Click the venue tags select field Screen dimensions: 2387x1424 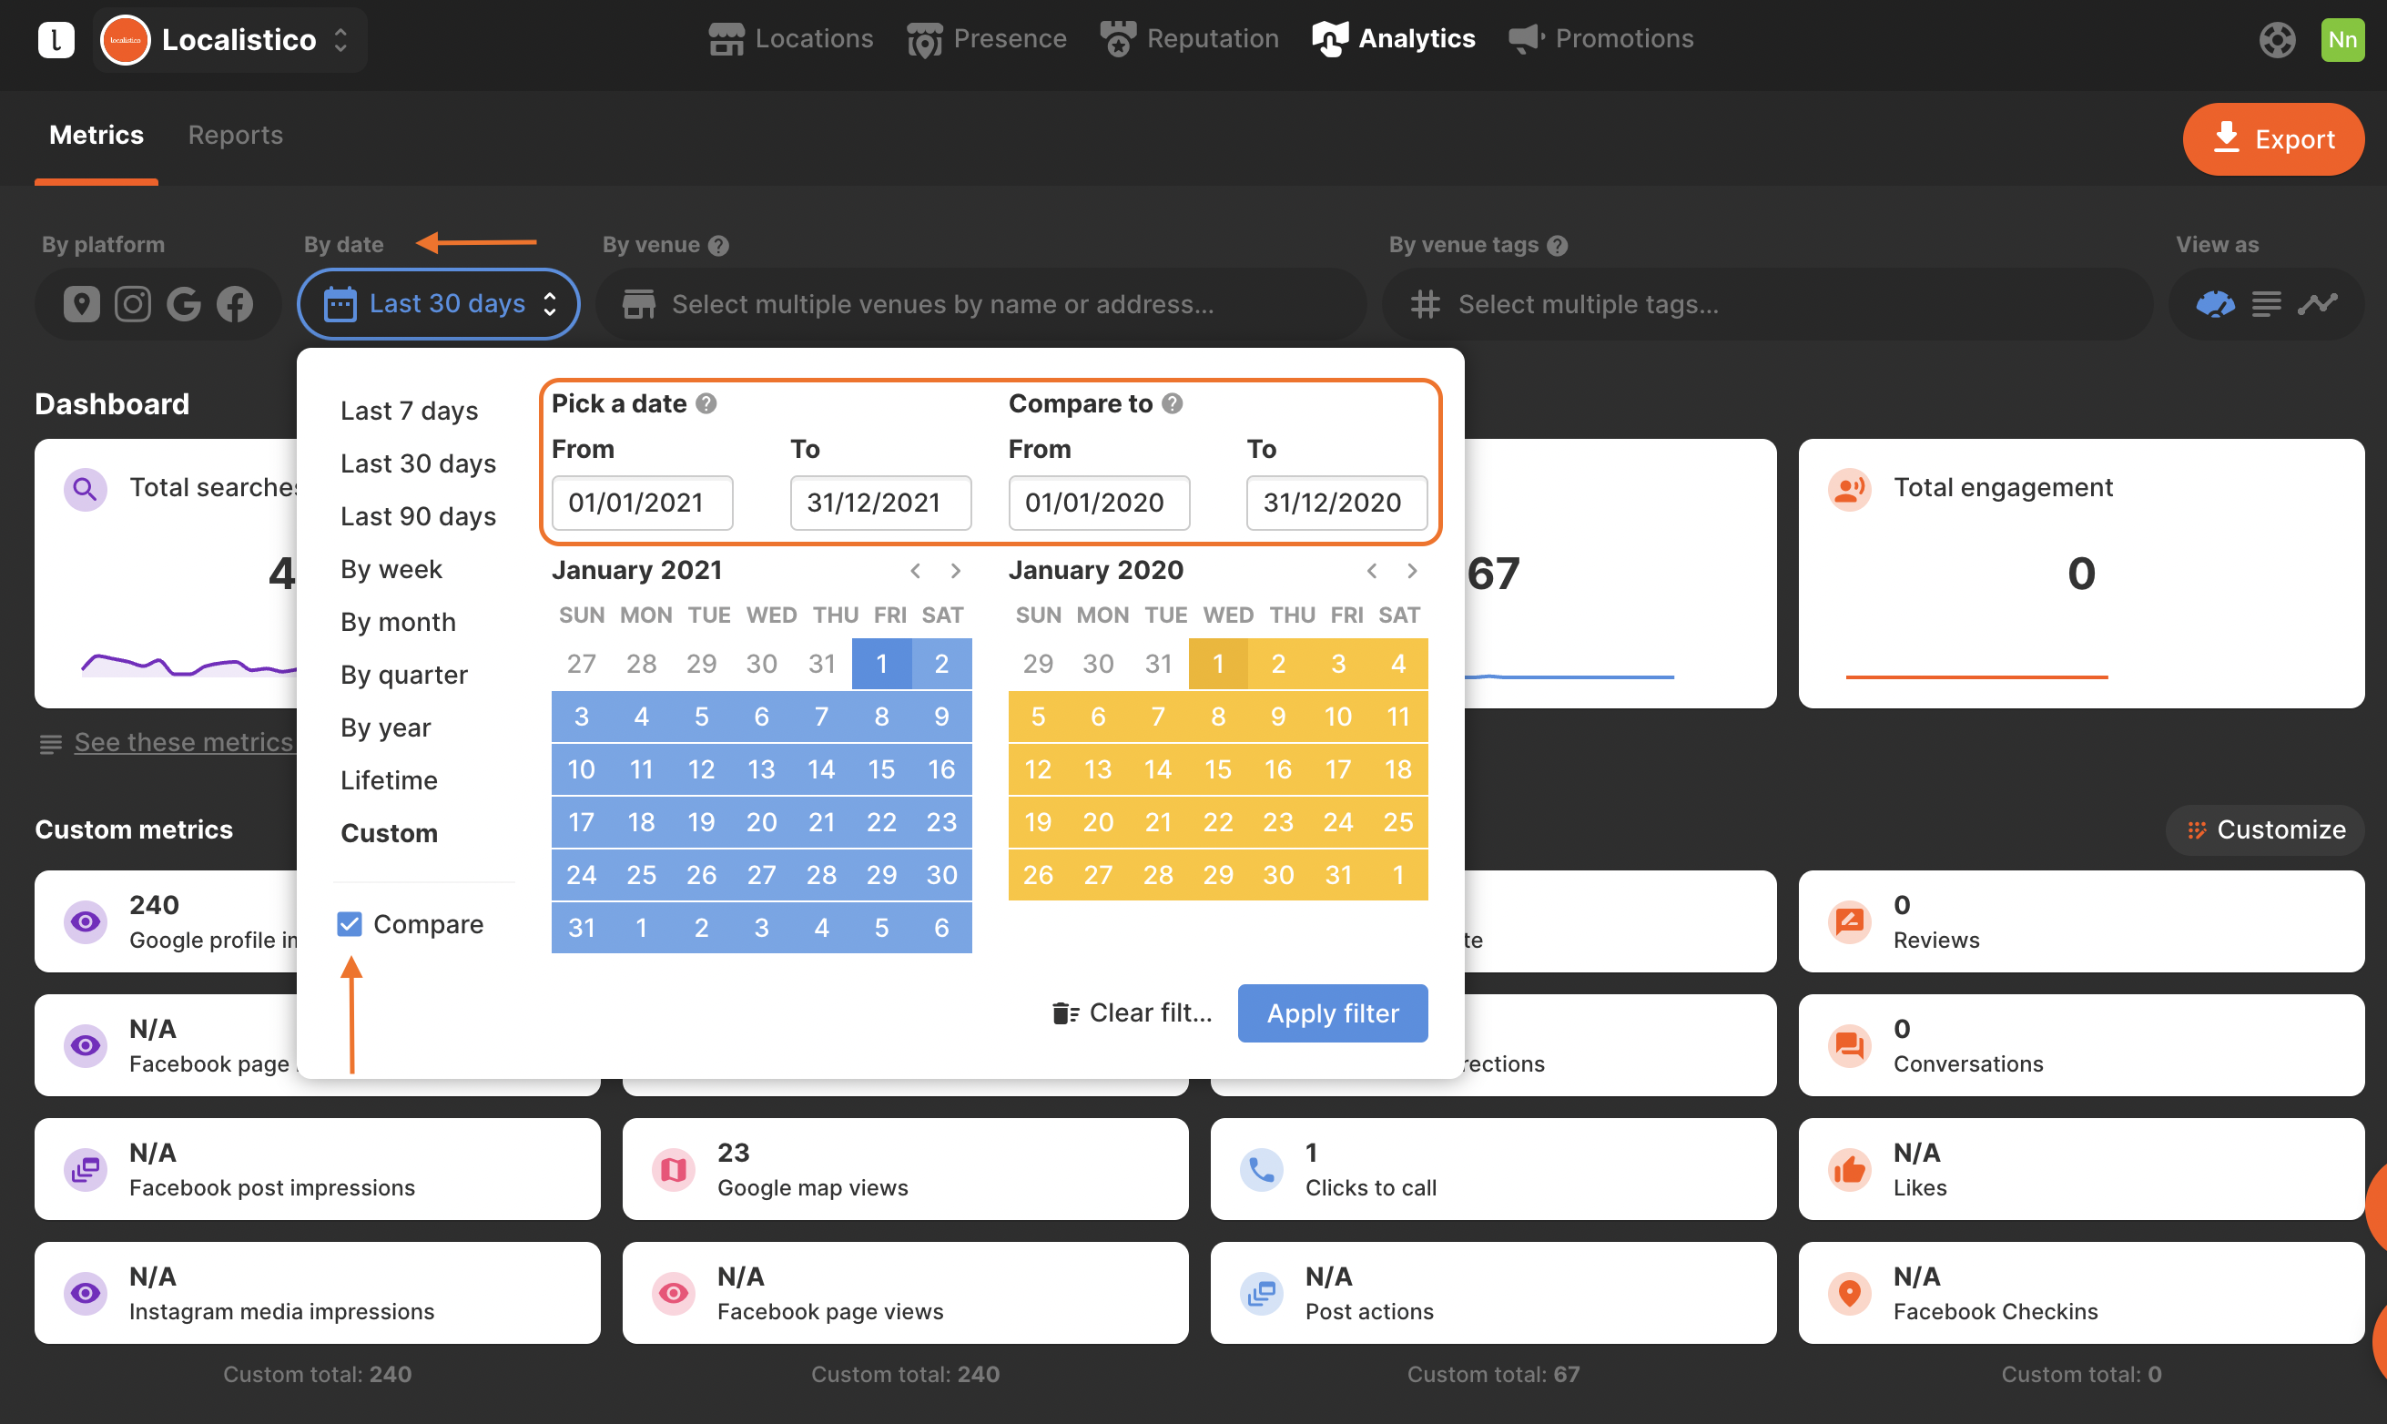click(1767, 304)
